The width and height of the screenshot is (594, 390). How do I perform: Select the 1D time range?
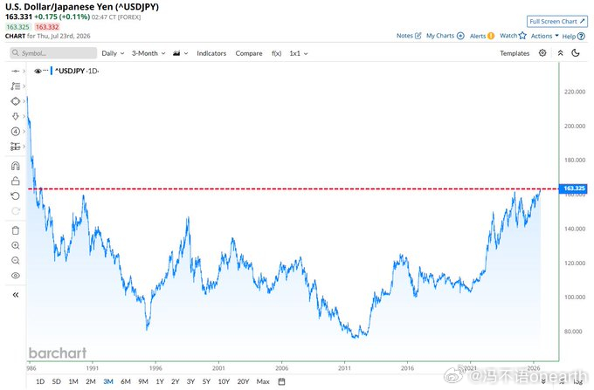click(x=40, y=381)
